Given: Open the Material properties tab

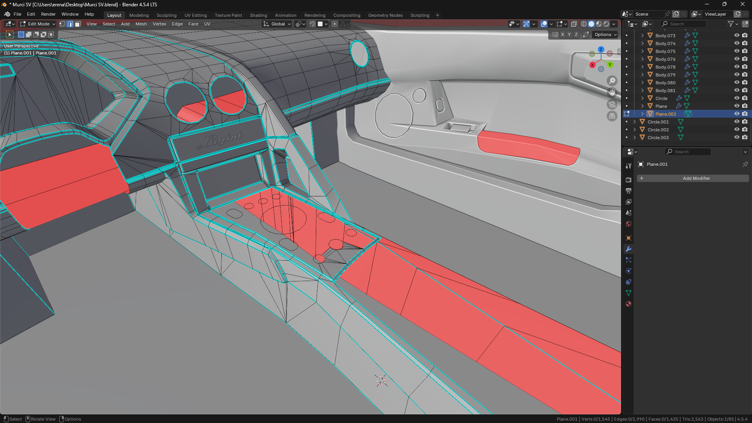Looking at the screenshot, I should [629, 304].
